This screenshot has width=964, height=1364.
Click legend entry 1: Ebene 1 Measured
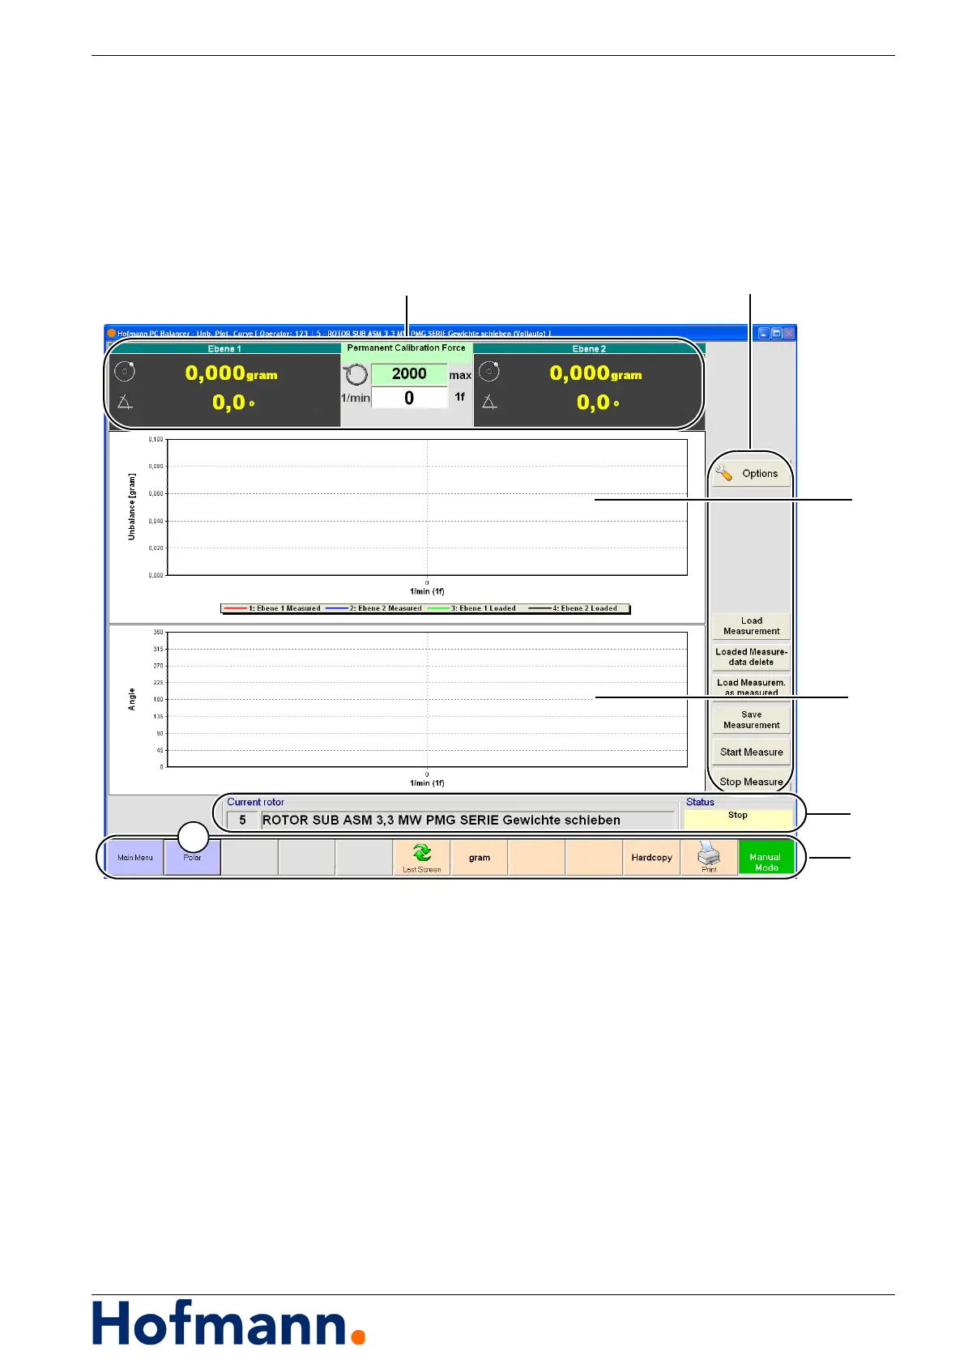272,608
